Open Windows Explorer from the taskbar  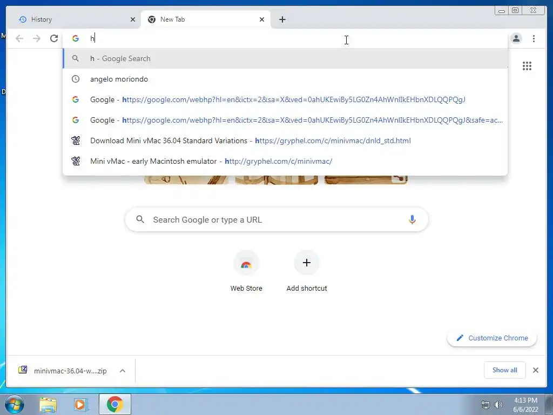48,404
